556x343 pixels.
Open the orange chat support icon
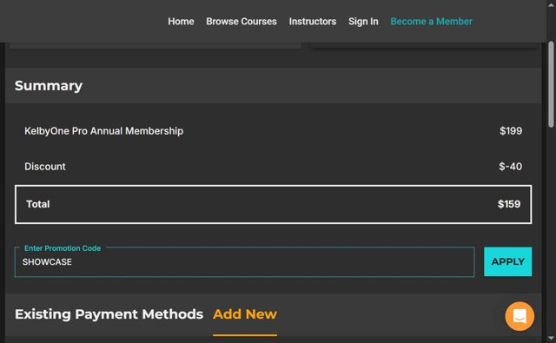[520, 316]
